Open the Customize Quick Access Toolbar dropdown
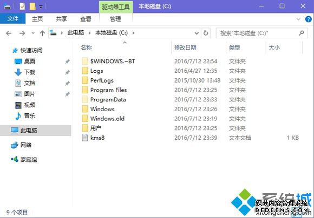Screen dimensions: 314x218 41,7
